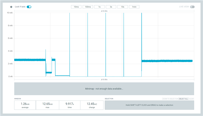This screenshot has width=203, height=116.
Task: Clear the current selection
Action: pyautogui.click(x=191, y=99)
